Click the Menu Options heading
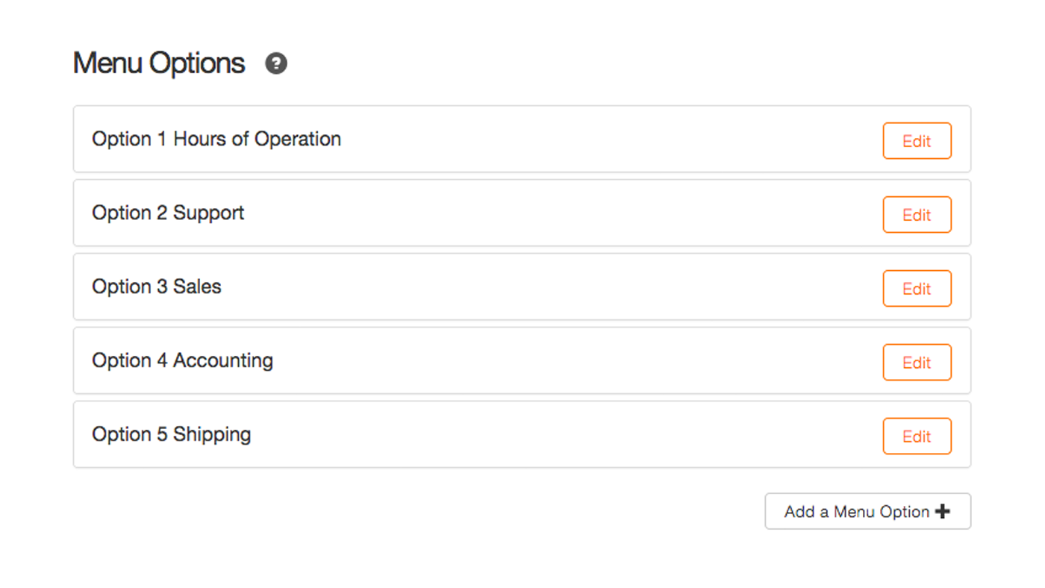 (159, 63)
